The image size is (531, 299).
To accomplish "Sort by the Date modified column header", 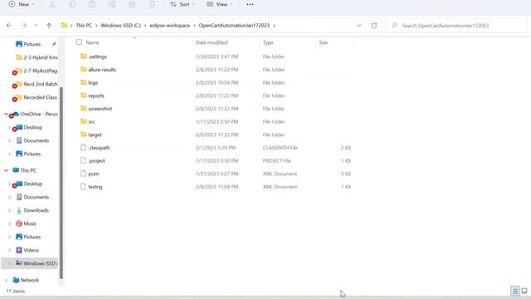I will (212, 42).
